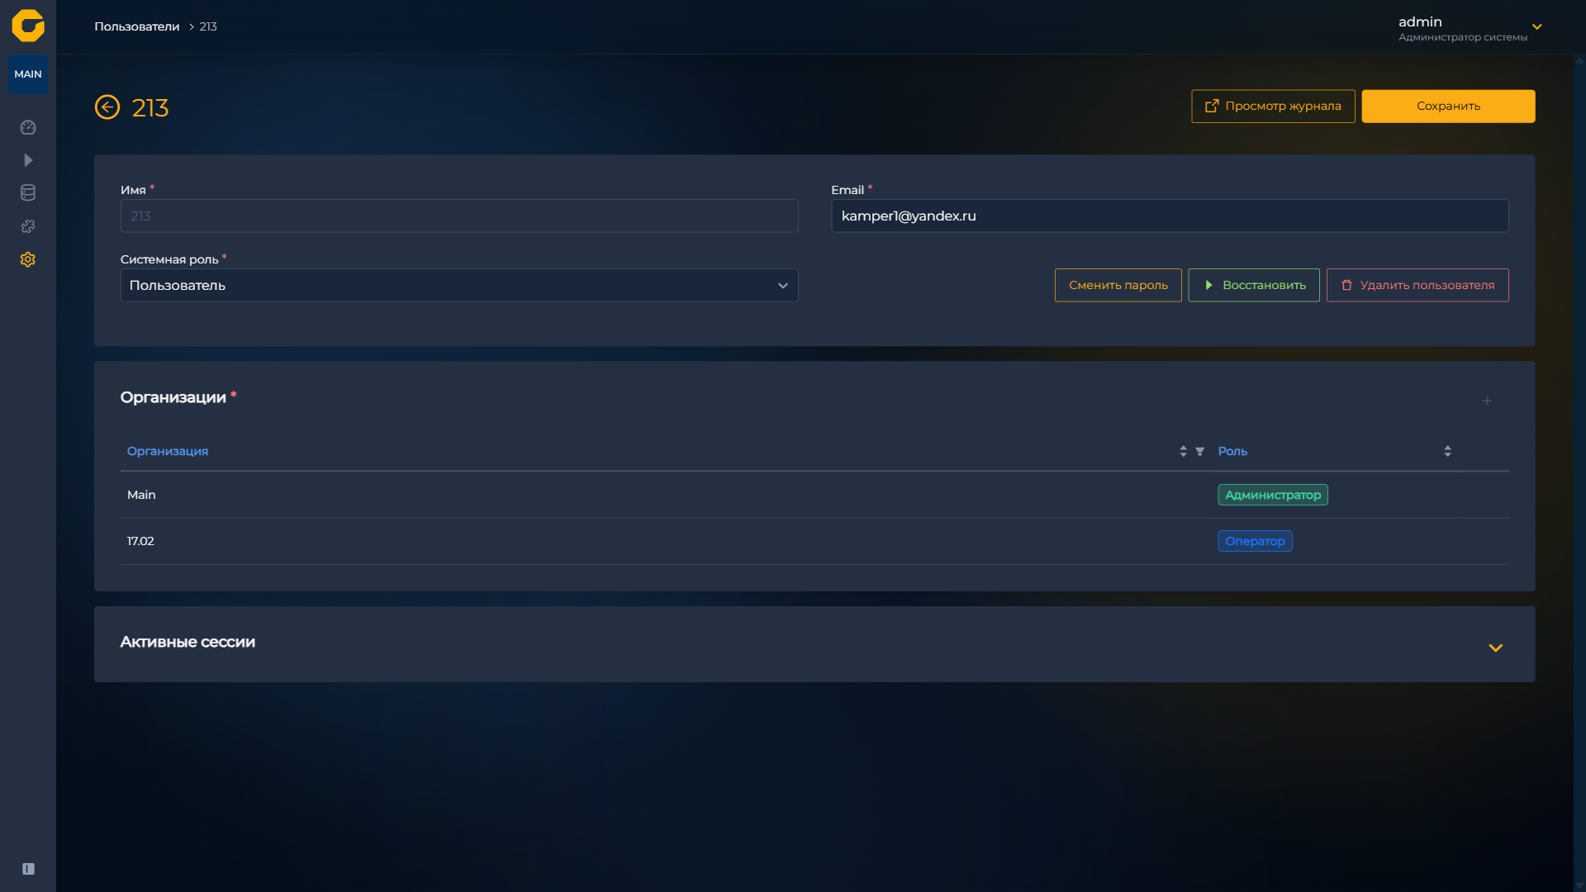Open the Системная роль dropdown

(x=459, y=285)
